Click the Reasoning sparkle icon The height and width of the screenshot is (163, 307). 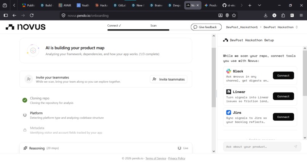coord(25,148)
